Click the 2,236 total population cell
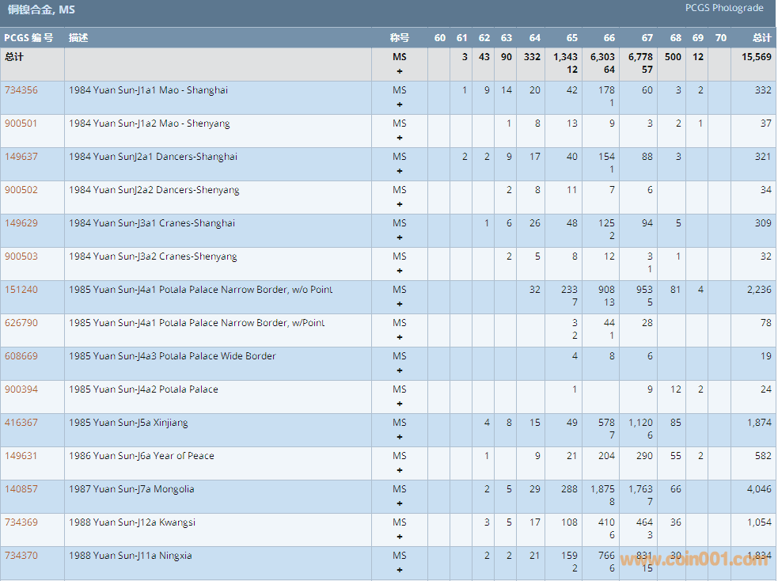 coord(758,290)
